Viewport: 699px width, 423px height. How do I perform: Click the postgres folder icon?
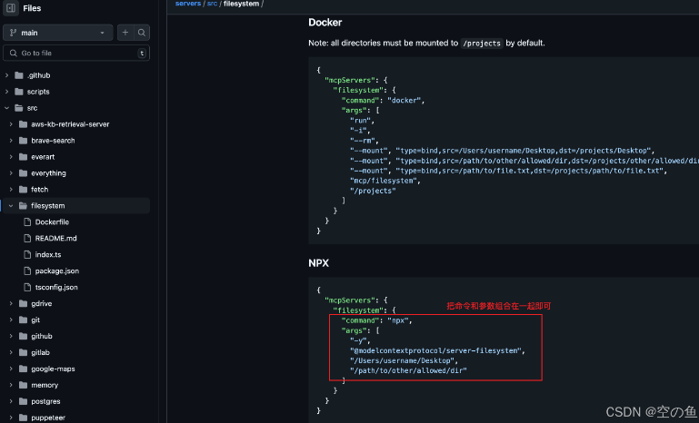coord(23,402)
